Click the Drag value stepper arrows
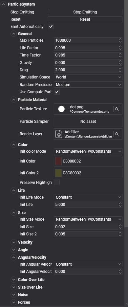128x307 pixels. point(120,70)
